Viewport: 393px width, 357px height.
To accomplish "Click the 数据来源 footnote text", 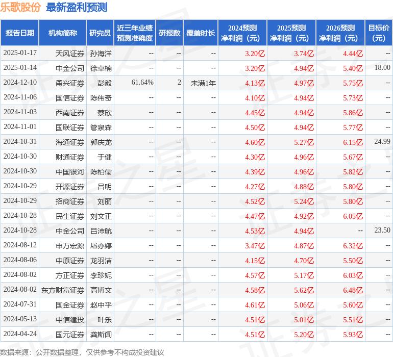I will click(82, 352).
